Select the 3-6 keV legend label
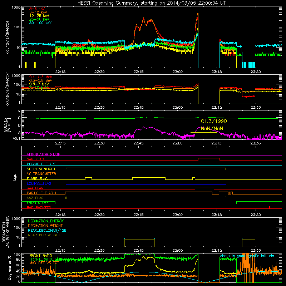The width and height of the screenshot is (286, 286). click(37, 9)
